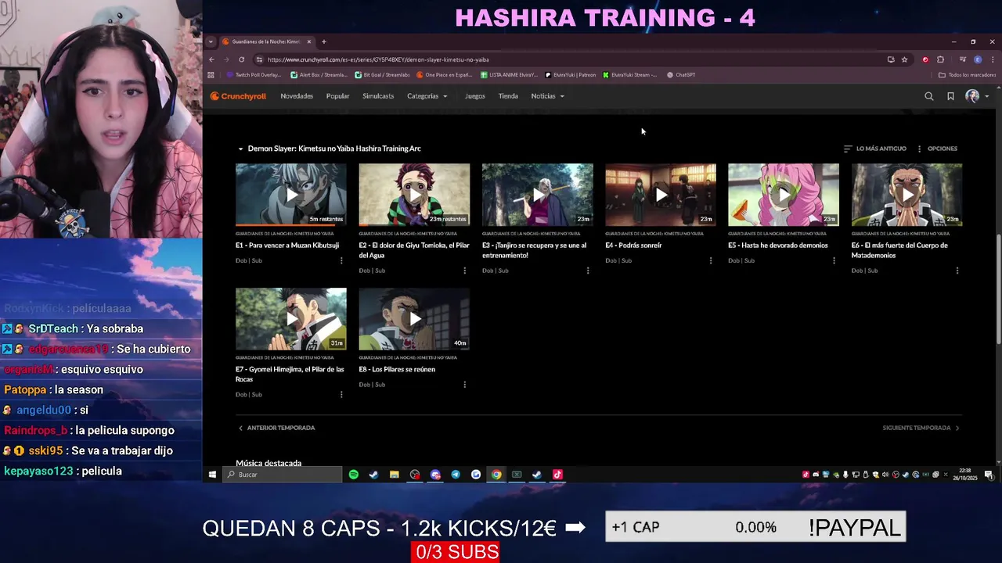Screen dimensions: 1002x563
Task: Reload the page with Chrome refresh
Action: pyautogui.click(x=241, y=59)
